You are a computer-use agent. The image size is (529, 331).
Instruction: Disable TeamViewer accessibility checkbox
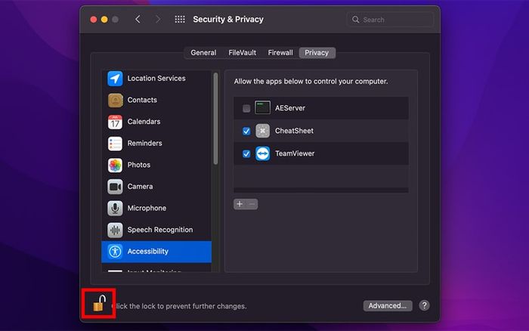tap(246, 154)
